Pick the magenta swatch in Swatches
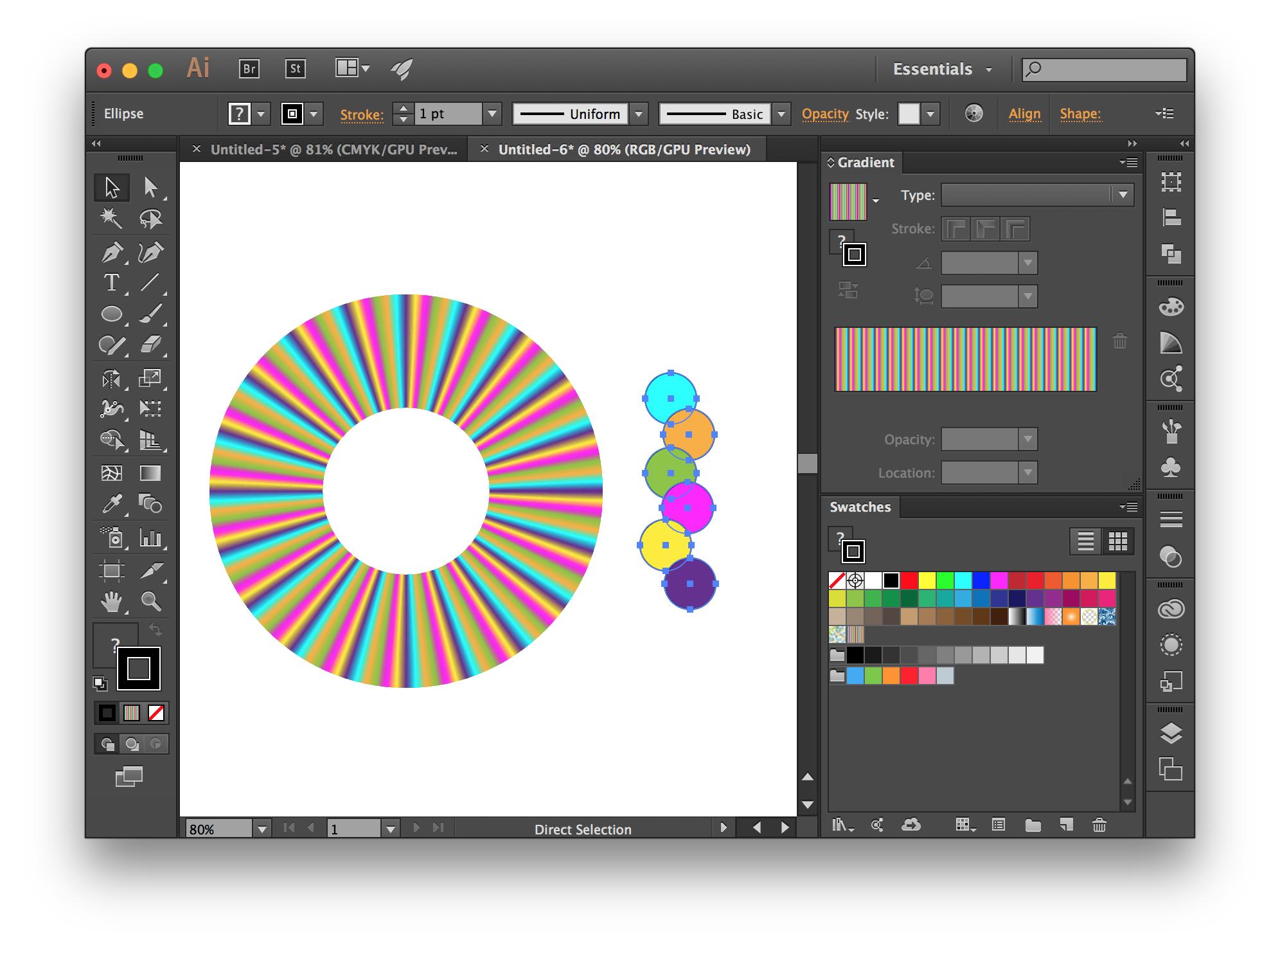The height and width of the screenshot is (954, 1280). [999, 580]
